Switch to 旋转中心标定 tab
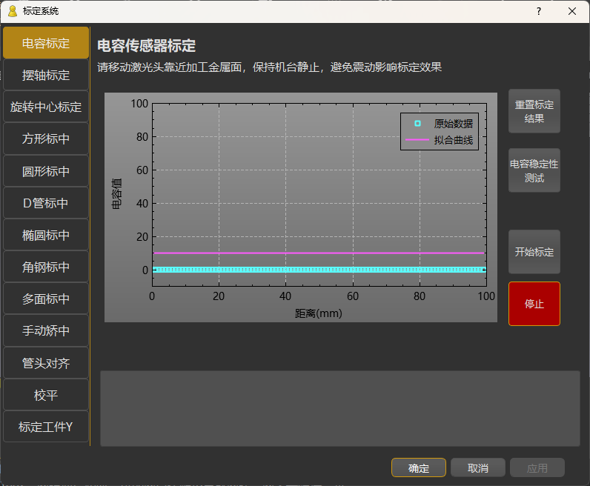 [46, 107]
